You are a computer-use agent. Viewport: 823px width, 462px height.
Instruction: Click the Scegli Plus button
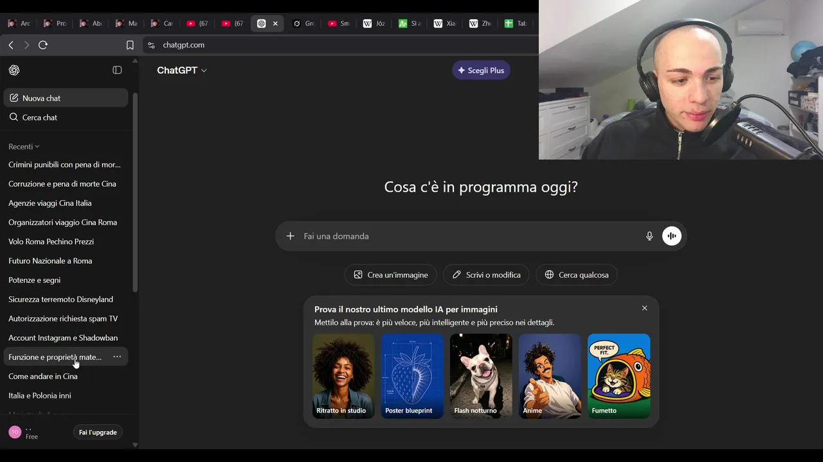481,70
